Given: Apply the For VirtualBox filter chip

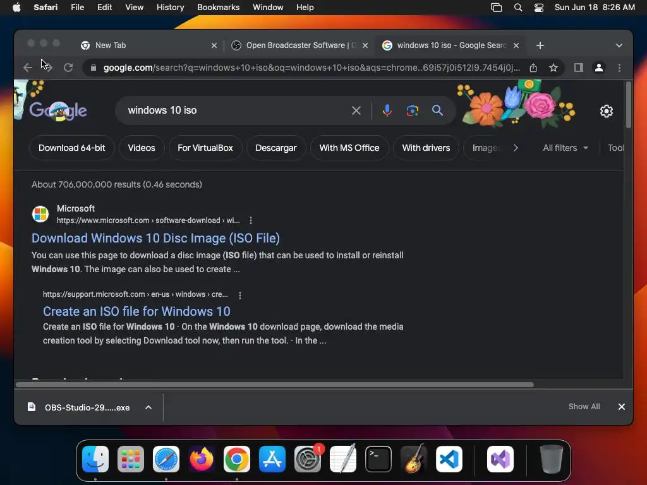Looking at the screenshot, I should [x=205, y=148].
